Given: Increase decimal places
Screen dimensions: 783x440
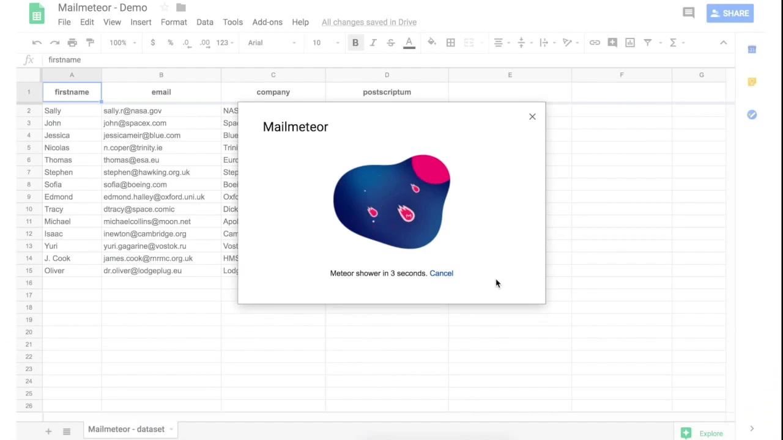Looking at the screenshot, I should click(x=205, y=43).
